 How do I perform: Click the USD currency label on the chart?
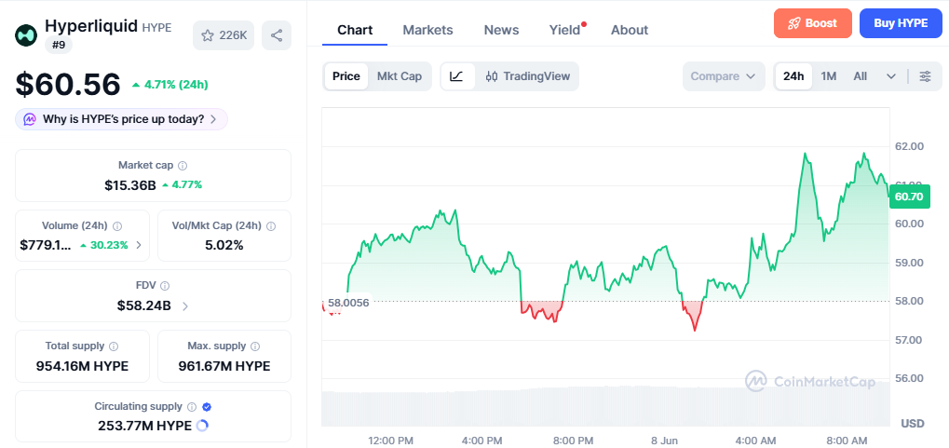(912, 423)
